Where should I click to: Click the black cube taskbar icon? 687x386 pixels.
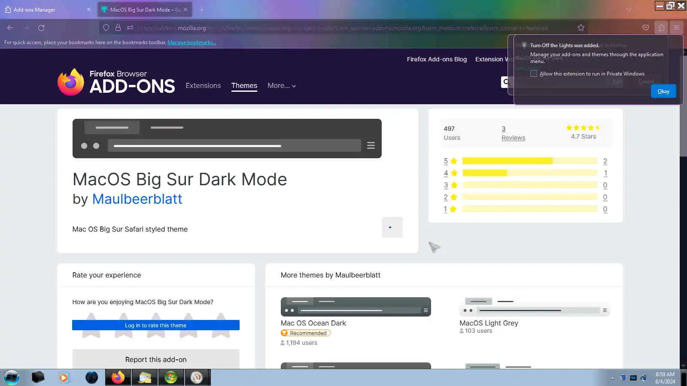point(38,377)
